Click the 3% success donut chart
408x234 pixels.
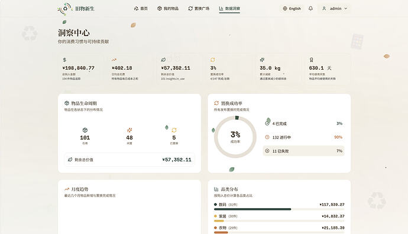point(235,137)
